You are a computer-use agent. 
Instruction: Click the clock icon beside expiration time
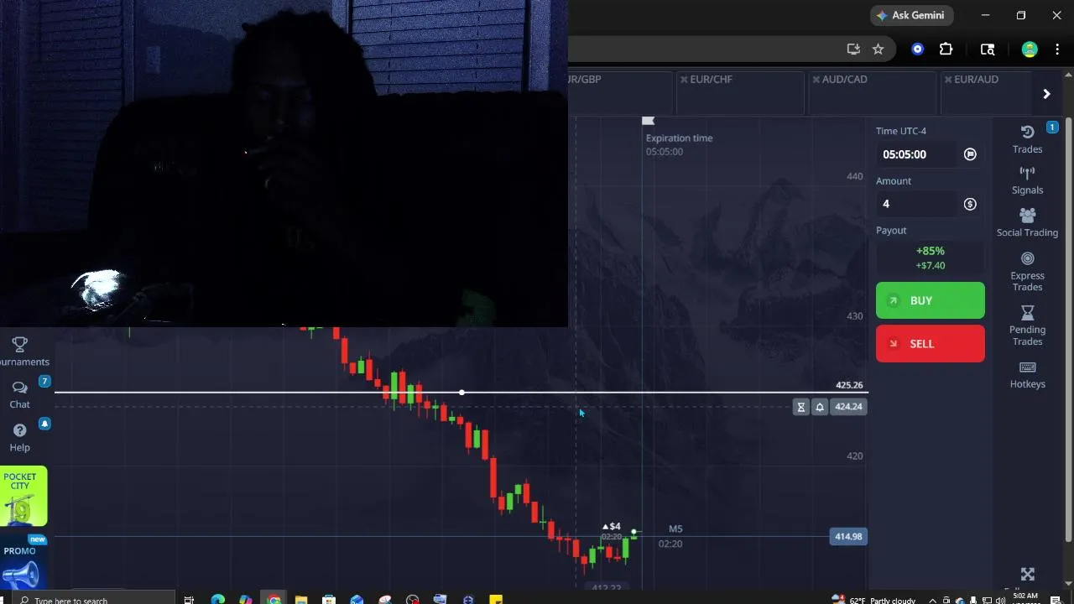[x=970, y=154]
